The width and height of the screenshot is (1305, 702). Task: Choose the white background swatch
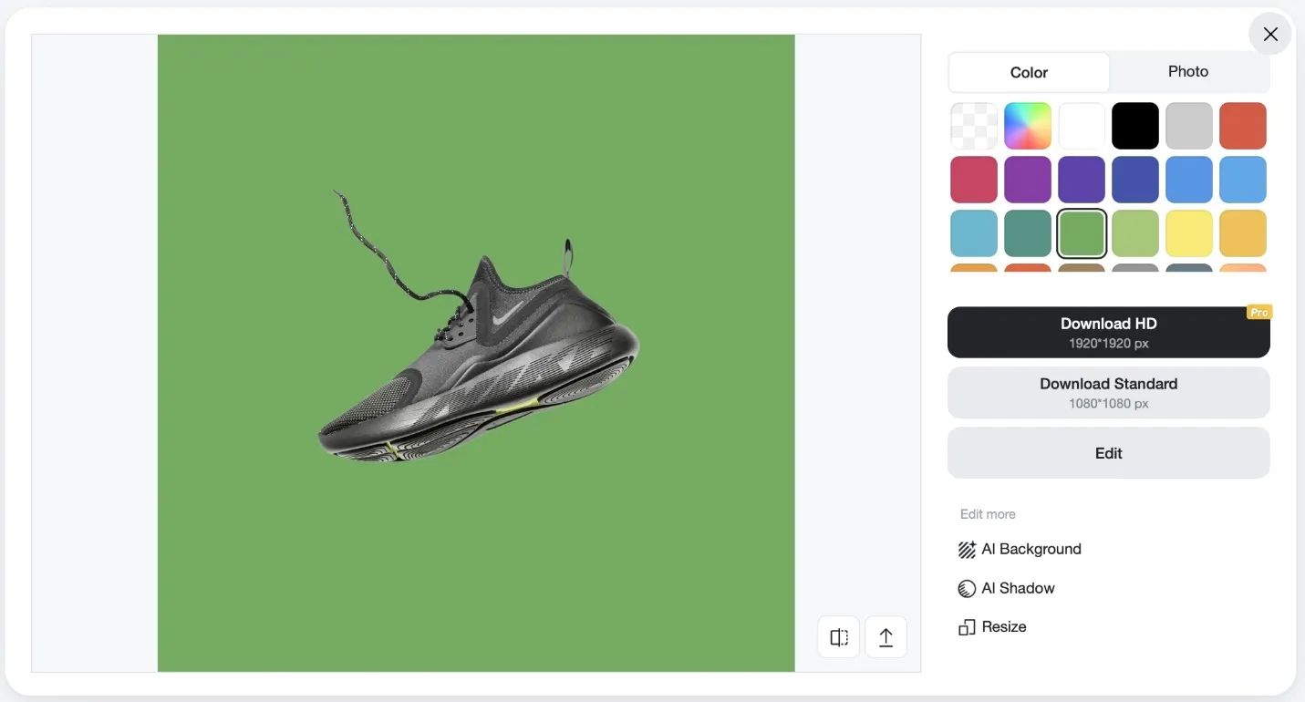coord(1082,126)
